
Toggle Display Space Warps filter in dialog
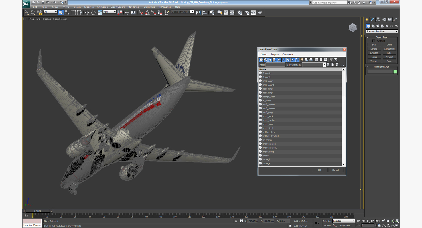[284, 60]
